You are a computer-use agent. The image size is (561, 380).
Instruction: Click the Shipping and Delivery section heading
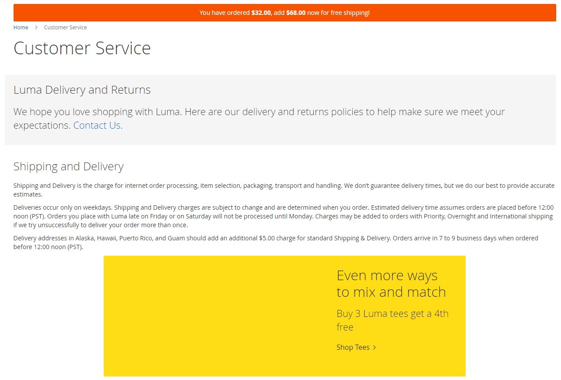click(68, 166)
